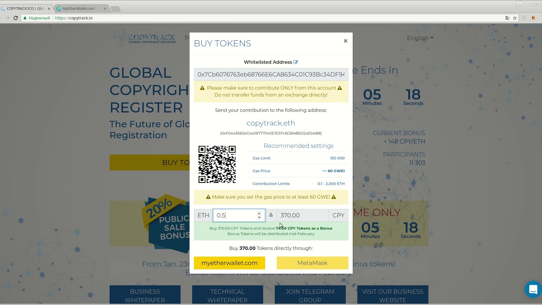Close the COPYTRACK ICO tab
542x305 pixels.
click(x=49, y=8)
